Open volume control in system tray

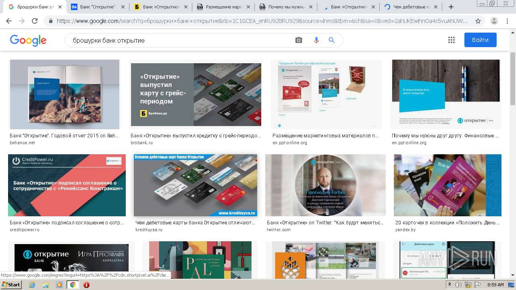pos(458,285)
